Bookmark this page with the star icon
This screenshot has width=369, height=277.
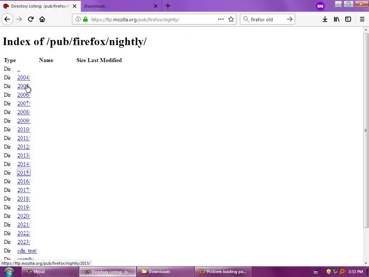231,19
